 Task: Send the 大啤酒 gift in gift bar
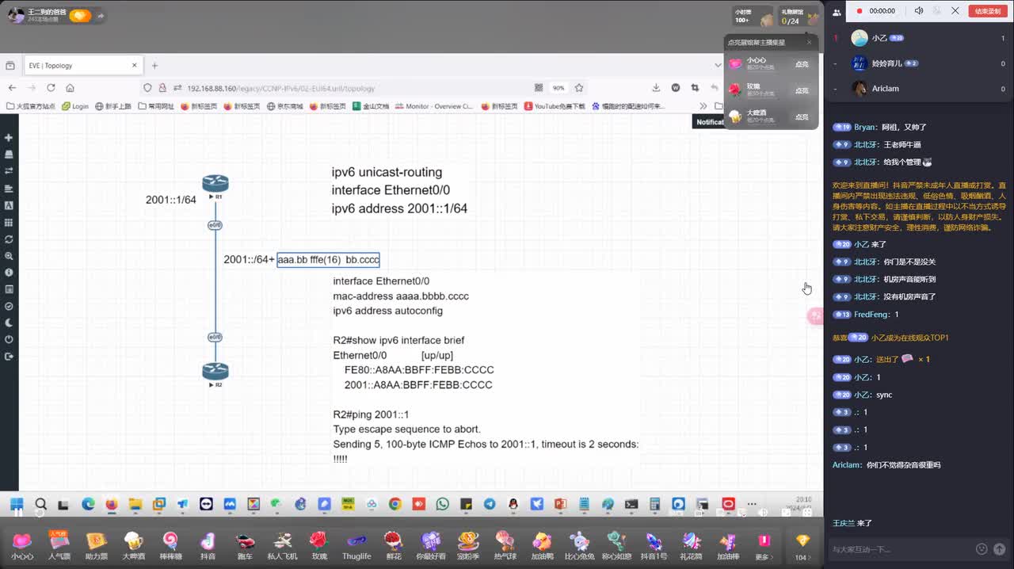[x=133, y=545]
